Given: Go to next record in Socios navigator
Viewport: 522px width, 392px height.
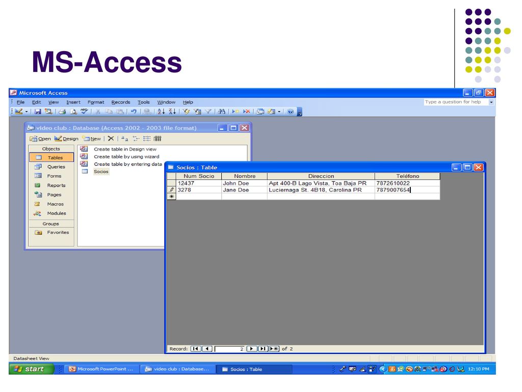Looking at the screenshot, I should click(252, 349).
